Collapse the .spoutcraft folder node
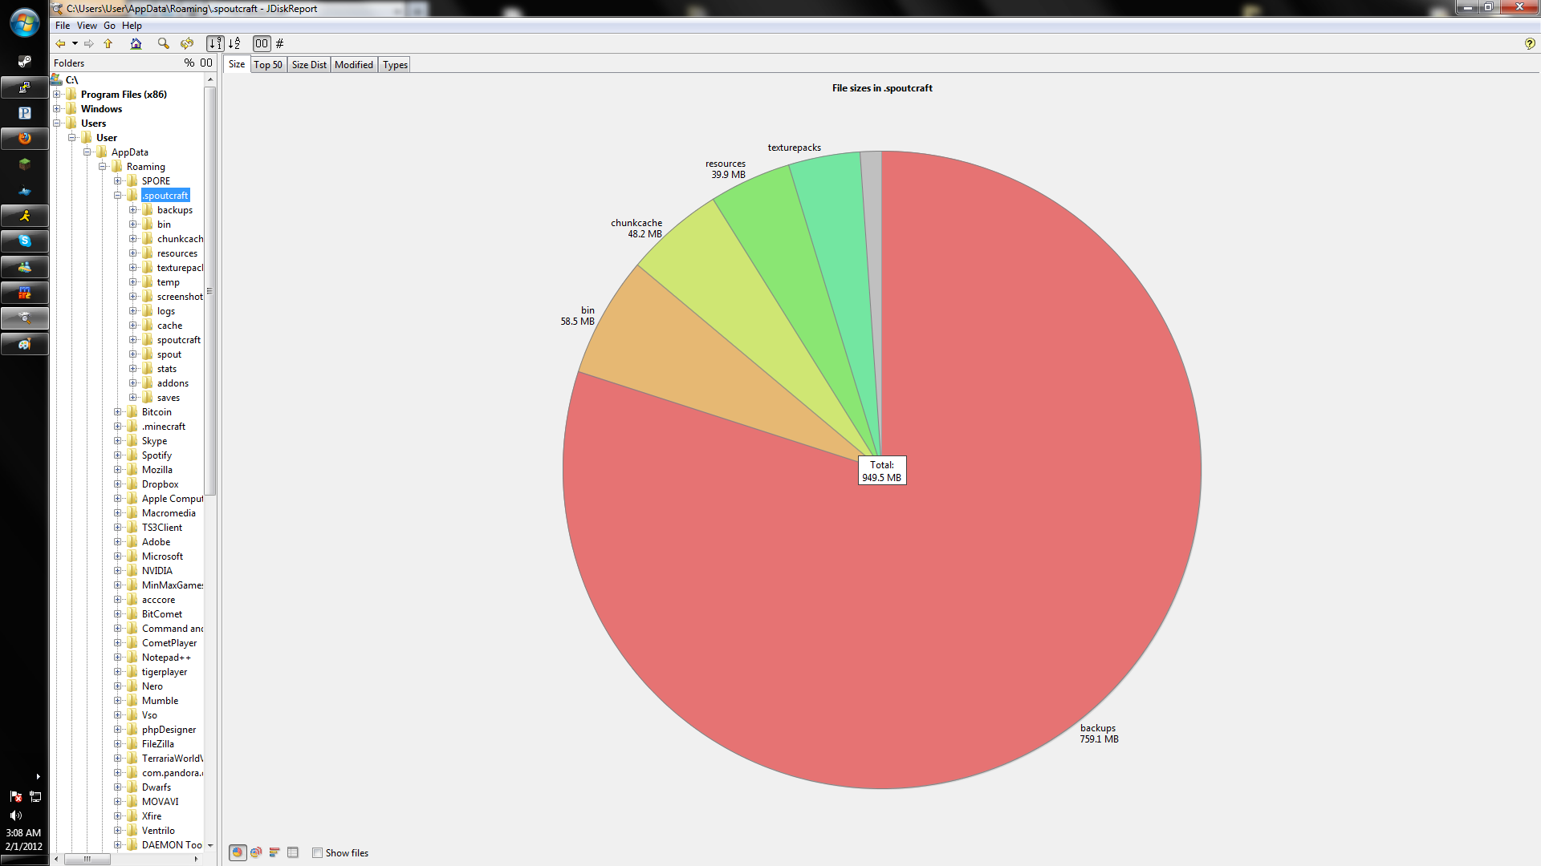 pyautogui.click(x=118, y=196)
